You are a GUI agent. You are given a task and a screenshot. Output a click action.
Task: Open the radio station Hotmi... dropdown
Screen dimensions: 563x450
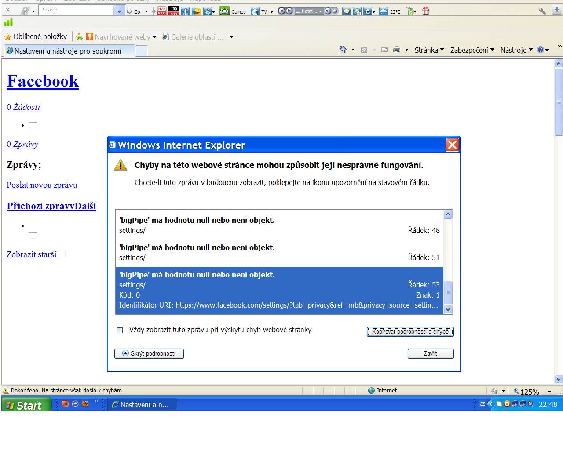pos(320,11)
